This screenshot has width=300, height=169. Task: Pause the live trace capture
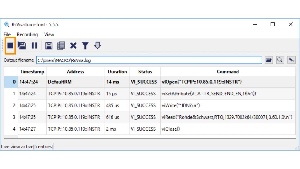(x=34, y=45)
